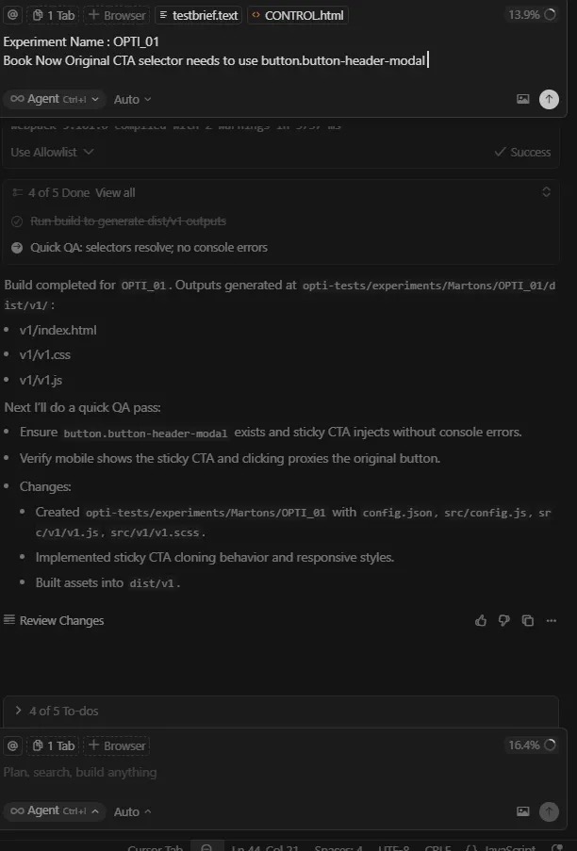Click the Review Changes button

[54, 621]
